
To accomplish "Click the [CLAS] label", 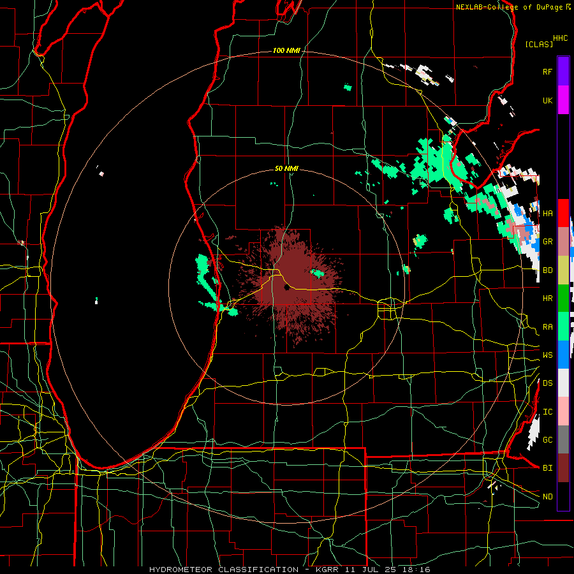I will pos(539,44).
